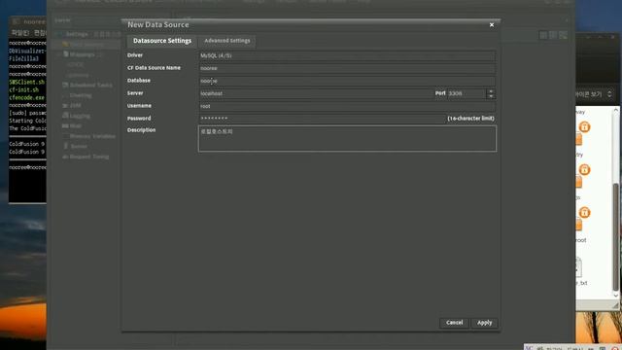Focus the Server field containing localhost
Viewport: 622px width, 350px height.
(315, 93)
